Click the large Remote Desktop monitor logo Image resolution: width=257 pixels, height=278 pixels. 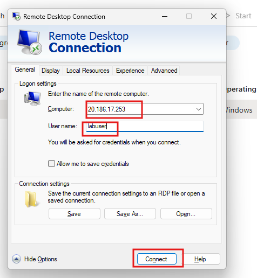point(30,42)
